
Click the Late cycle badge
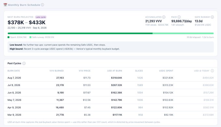[x=41, y=17]
